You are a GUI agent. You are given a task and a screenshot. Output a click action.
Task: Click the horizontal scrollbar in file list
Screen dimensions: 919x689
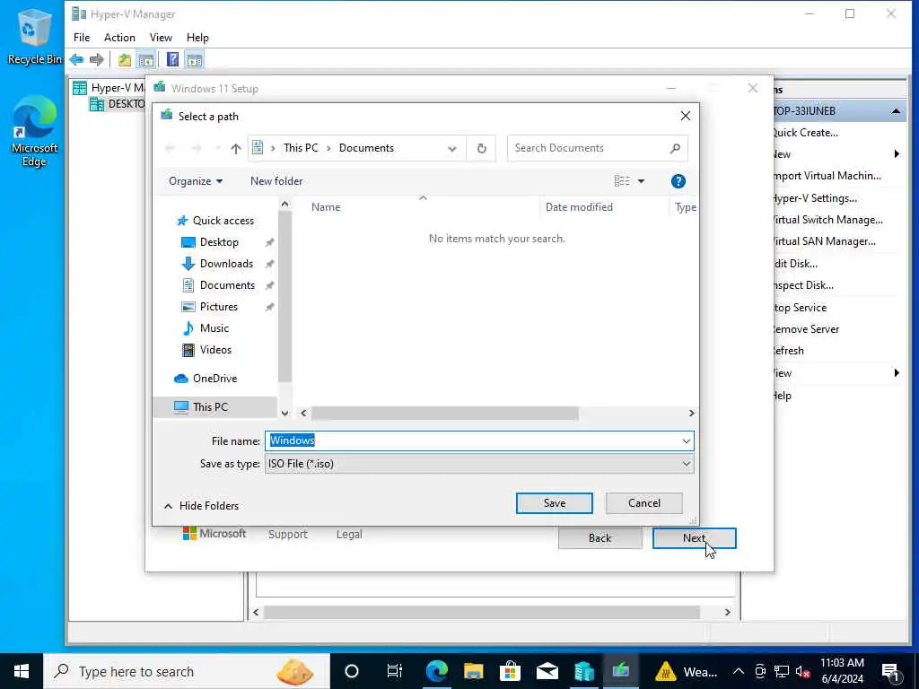[445, 413]
